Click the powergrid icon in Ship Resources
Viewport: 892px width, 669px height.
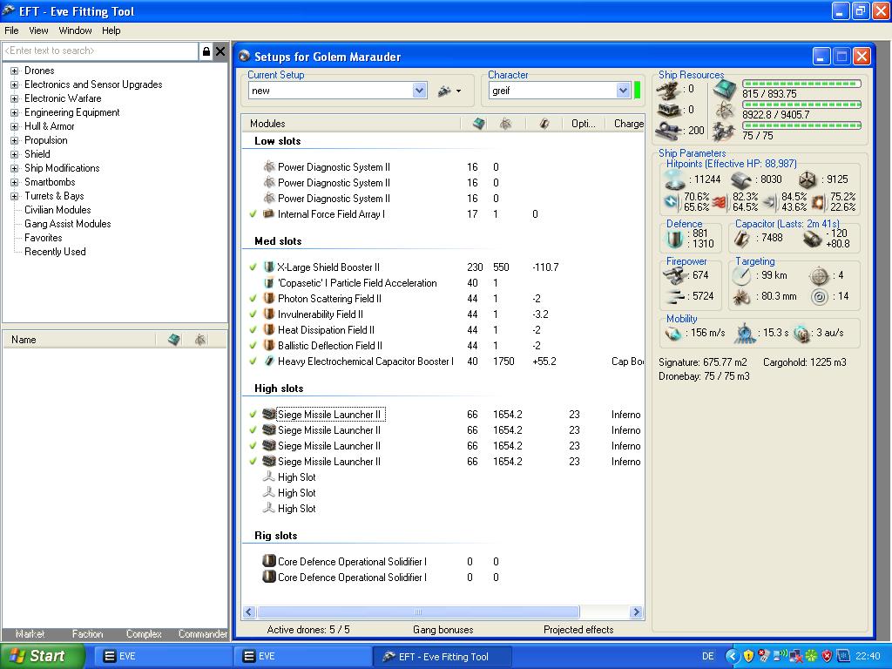725,110
